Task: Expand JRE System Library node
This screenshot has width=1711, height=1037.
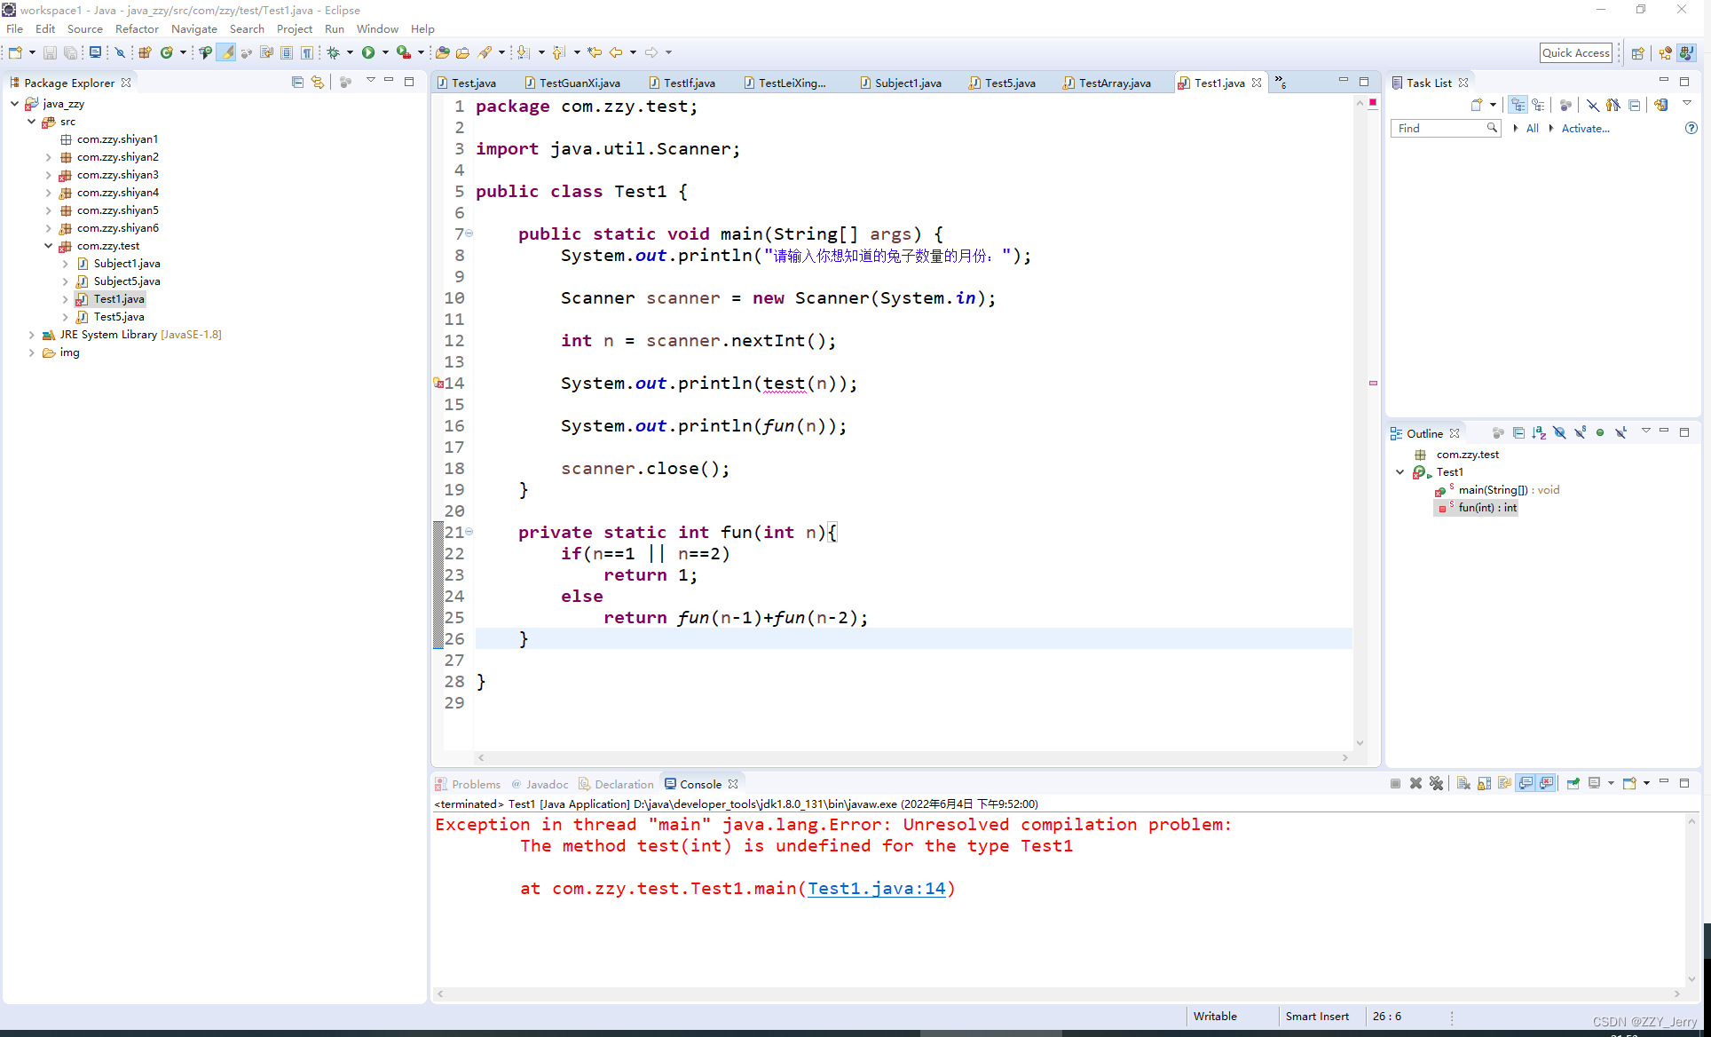Action: (32, 335)
